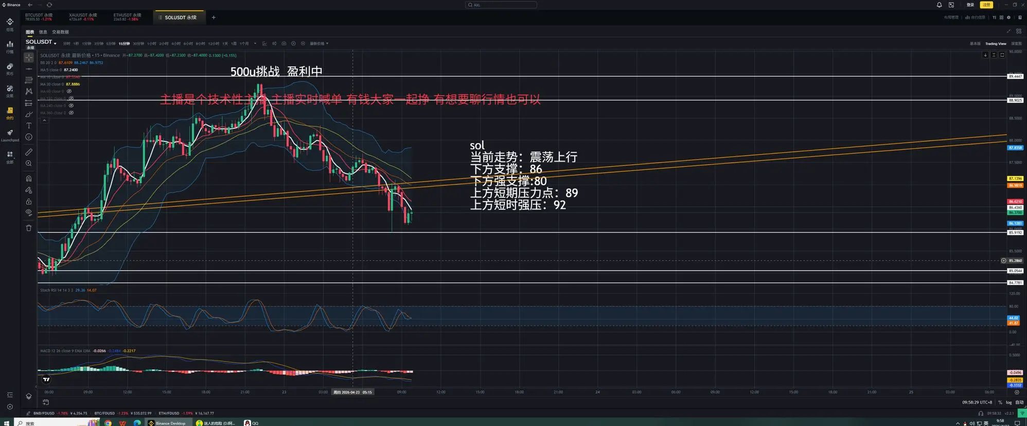The width and height of the screenshot is (1027, 426).
Task: Open the 交易数据 tab
Action: [60, 32]
